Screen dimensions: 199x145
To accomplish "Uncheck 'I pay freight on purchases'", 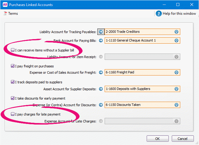I will click(13, 66).
